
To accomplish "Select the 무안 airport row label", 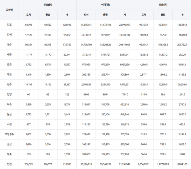I will [x=9, y=75].
